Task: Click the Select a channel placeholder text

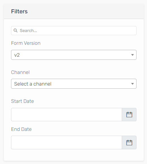Action: tap(33, 84)
